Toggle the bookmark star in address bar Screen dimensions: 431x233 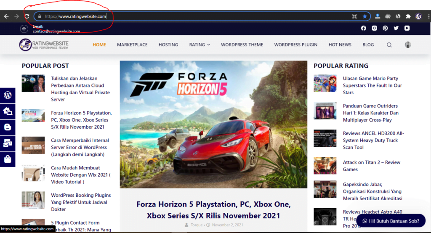pos(365,16)
